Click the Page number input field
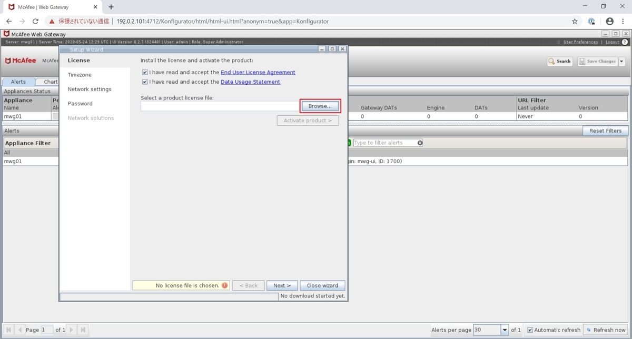 [47, 330]
